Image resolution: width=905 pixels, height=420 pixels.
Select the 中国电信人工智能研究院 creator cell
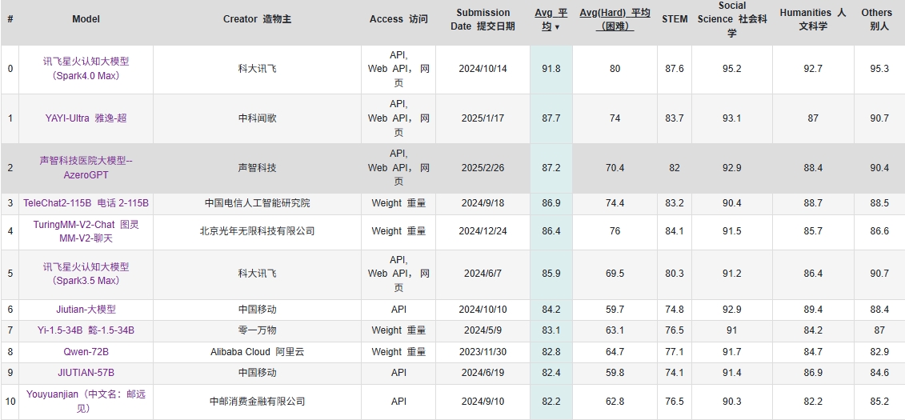coord(258,203)
